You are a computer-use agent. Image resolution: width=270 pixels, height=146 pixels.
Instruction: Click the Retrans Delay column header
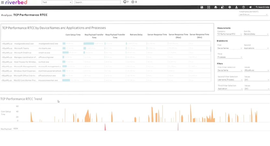(136, 35)
